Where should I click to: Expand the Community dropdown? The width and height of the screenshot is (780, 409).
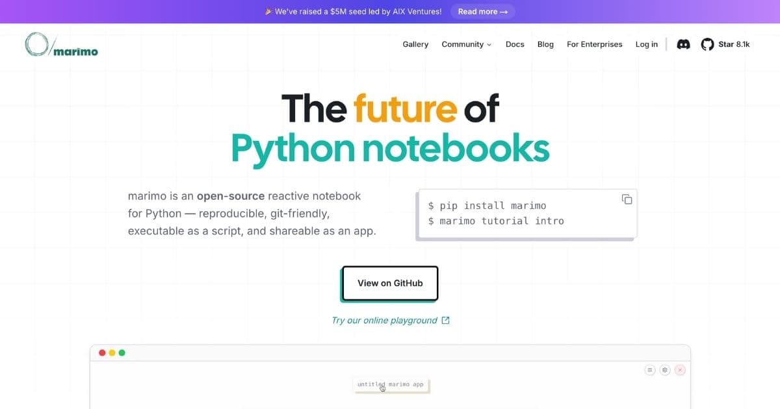(x=466, y=44)
